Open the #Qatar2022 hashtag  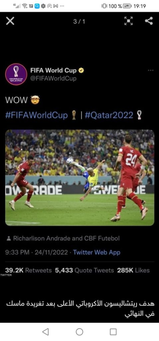109,115
